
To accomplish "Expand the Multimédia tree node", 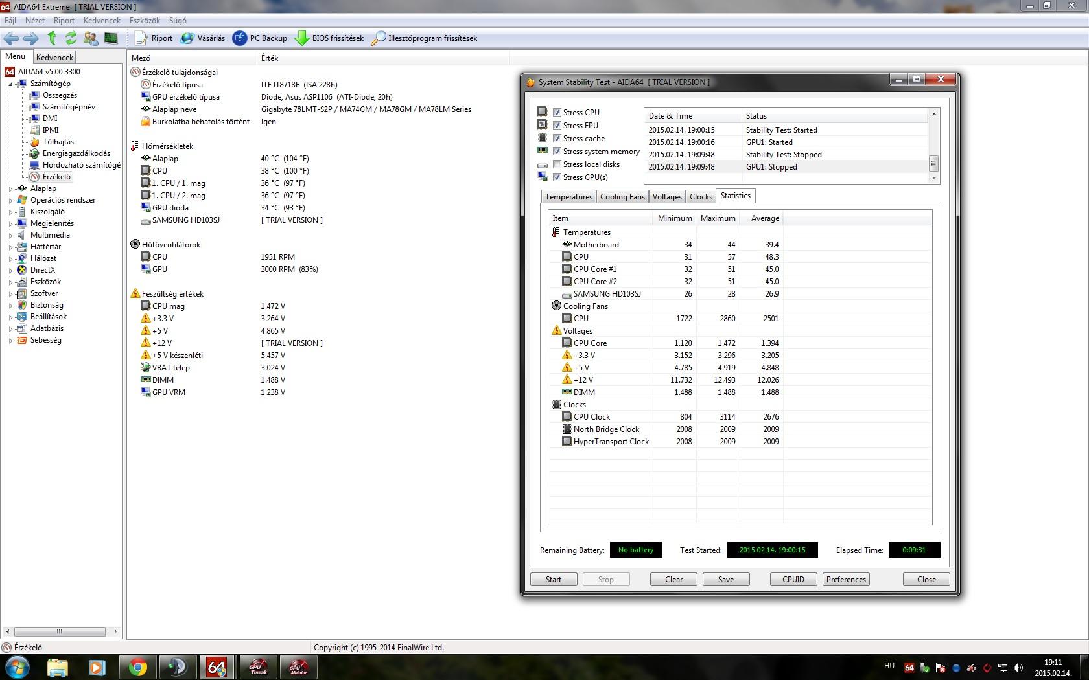I will (10, 236).
